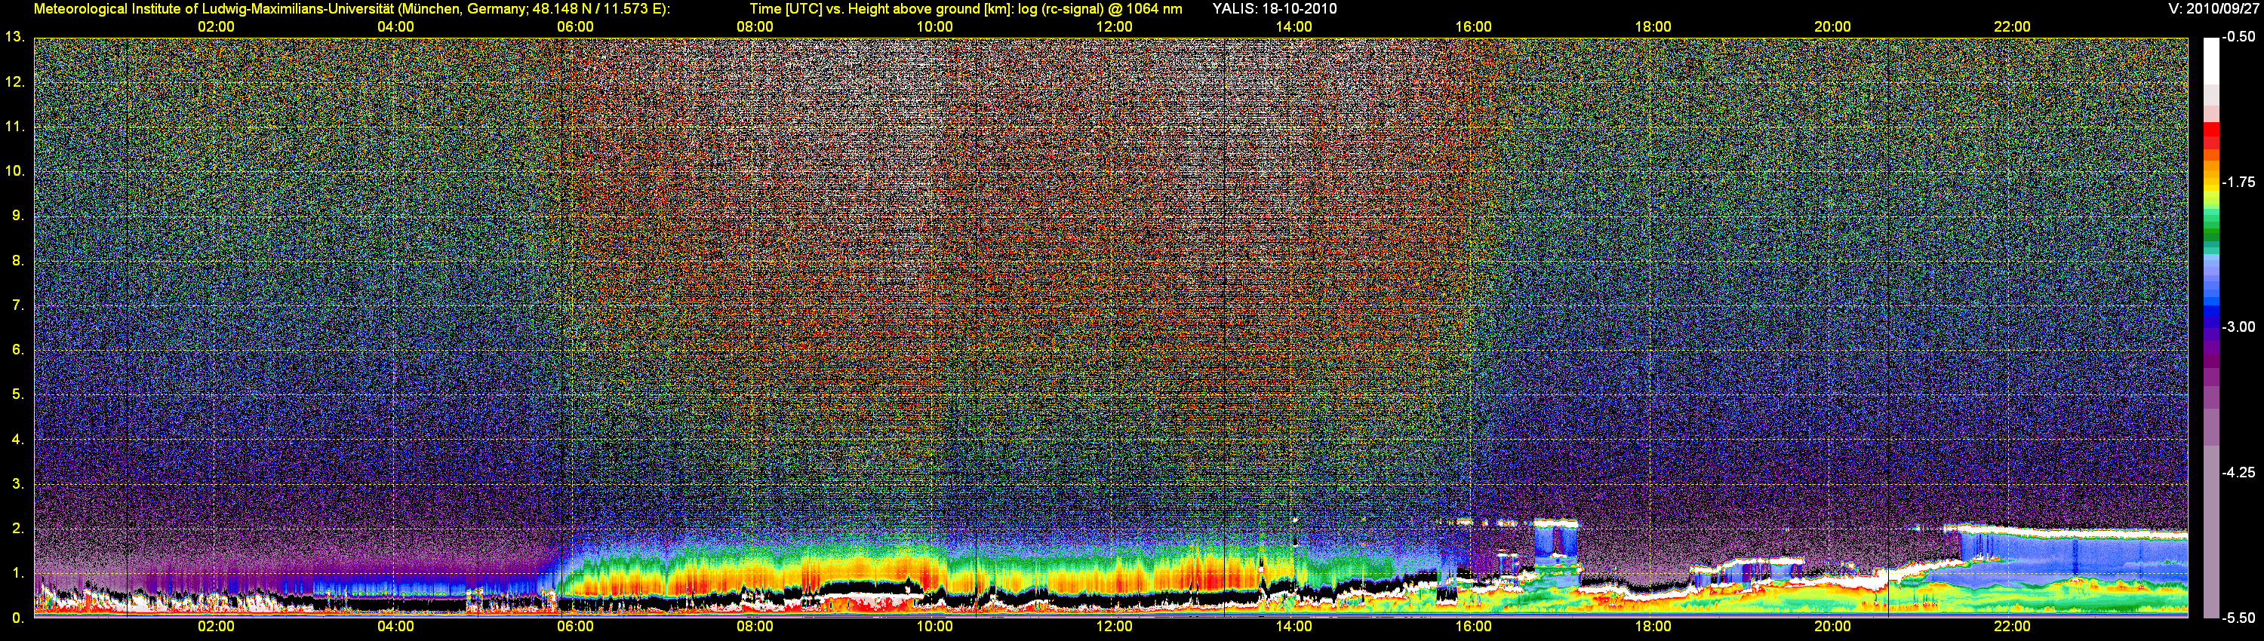Choose the 6 km height axis label
Screen dimensions: 2264x641
tap(17, 349)
